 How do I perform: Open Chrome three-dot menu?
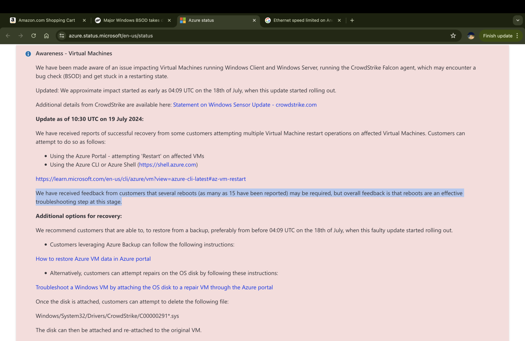[x=517, y=36]
